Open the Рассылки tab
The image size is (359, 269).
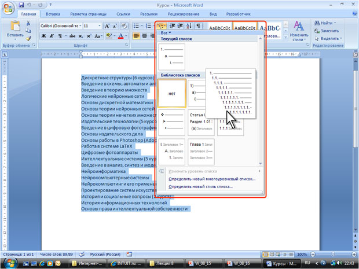coord(149,14)
